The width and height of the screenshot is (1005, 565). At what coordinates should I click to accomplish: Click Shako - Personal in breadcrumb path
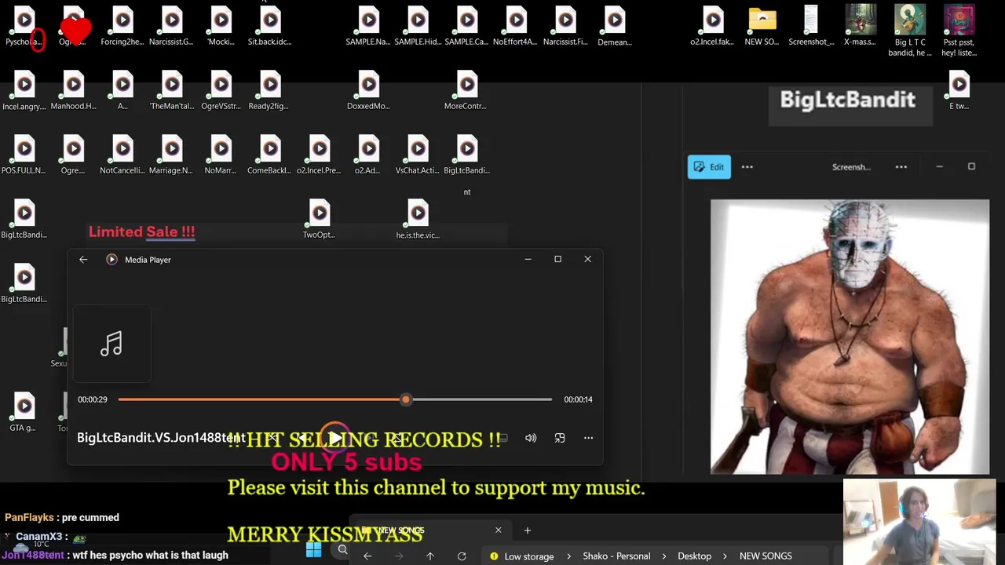(616, 556)
